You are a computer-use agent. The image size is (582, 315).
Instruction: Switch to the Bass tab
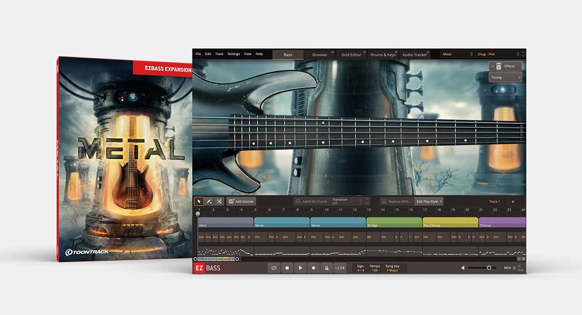[288, 55]
